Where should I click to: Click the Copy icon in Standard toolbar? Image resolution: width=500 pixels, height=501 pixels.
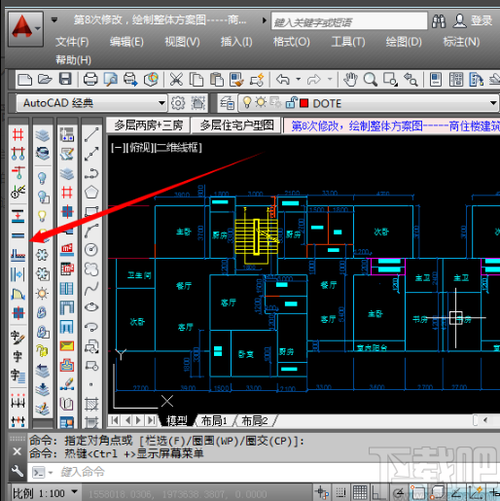click(196, 80)
